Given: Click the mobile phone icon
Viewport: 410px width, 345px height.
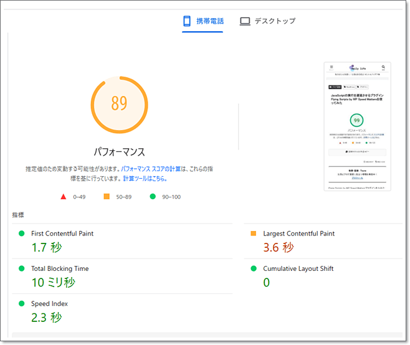Looking at the screenshot, I should click(187, 21).
